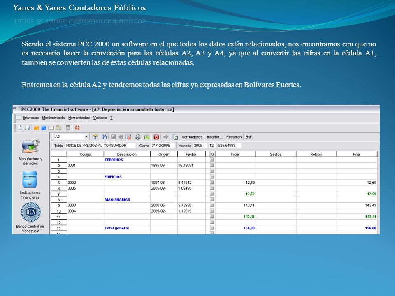Image resolution: width=395 pixels, height=296 pixels.
Task: Toggle the Q box in code 0004 row
Action: [212, 211]
